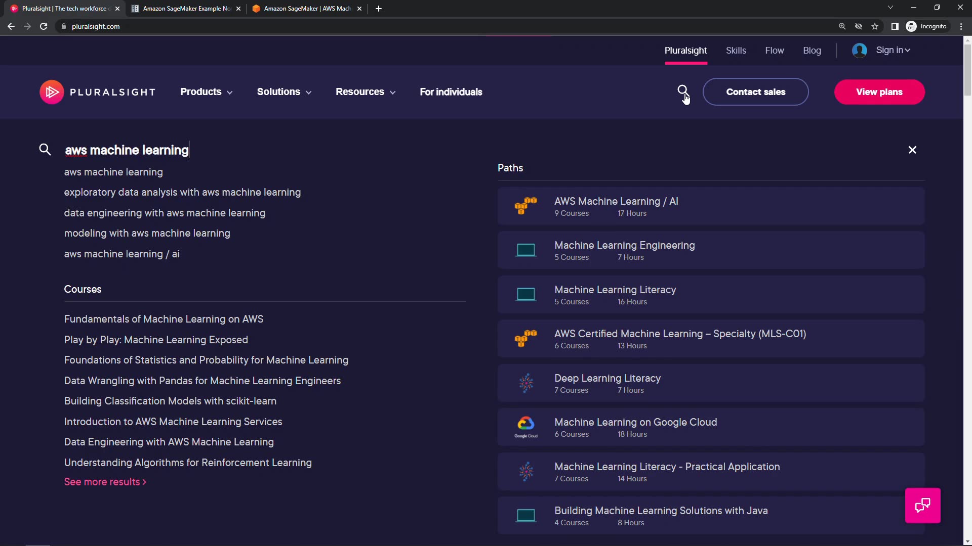The image size is (972, 546).
Task: Expand the Products dropdown menu
Action: (206, 92)
